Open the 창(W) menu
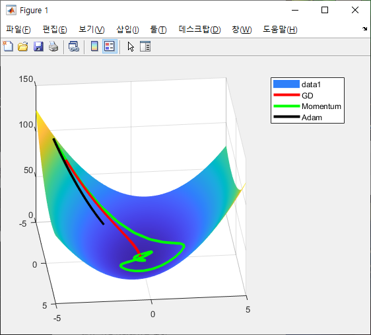 pos(242,30)
